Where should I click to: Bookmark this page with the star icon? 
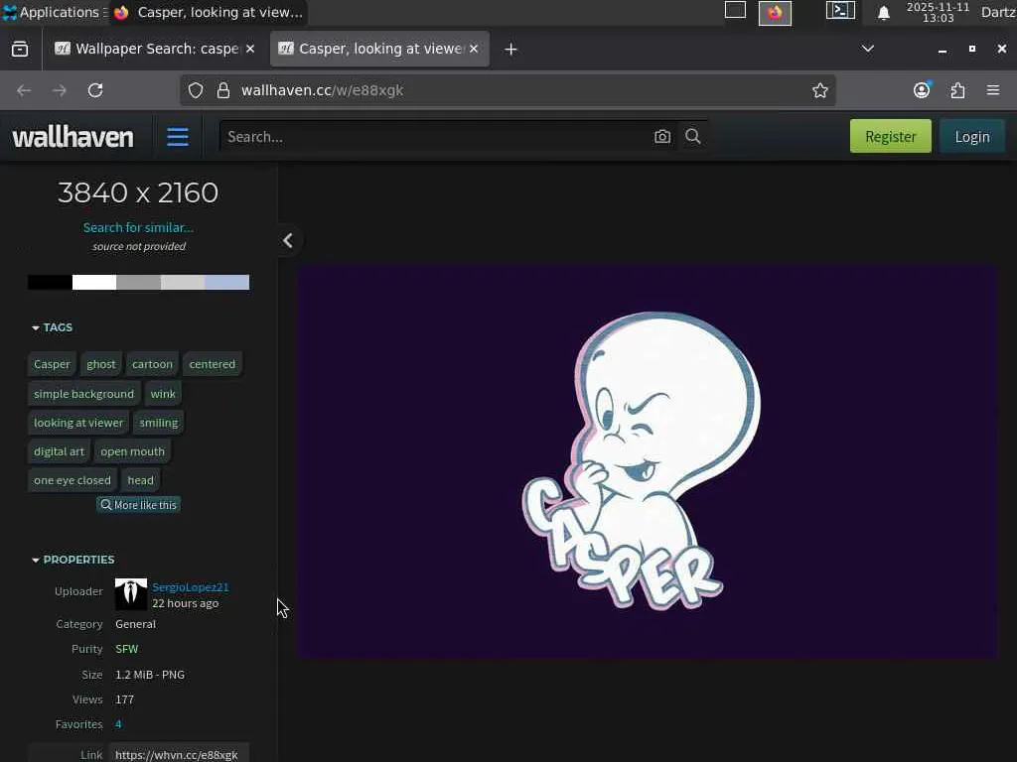point(819,90)
